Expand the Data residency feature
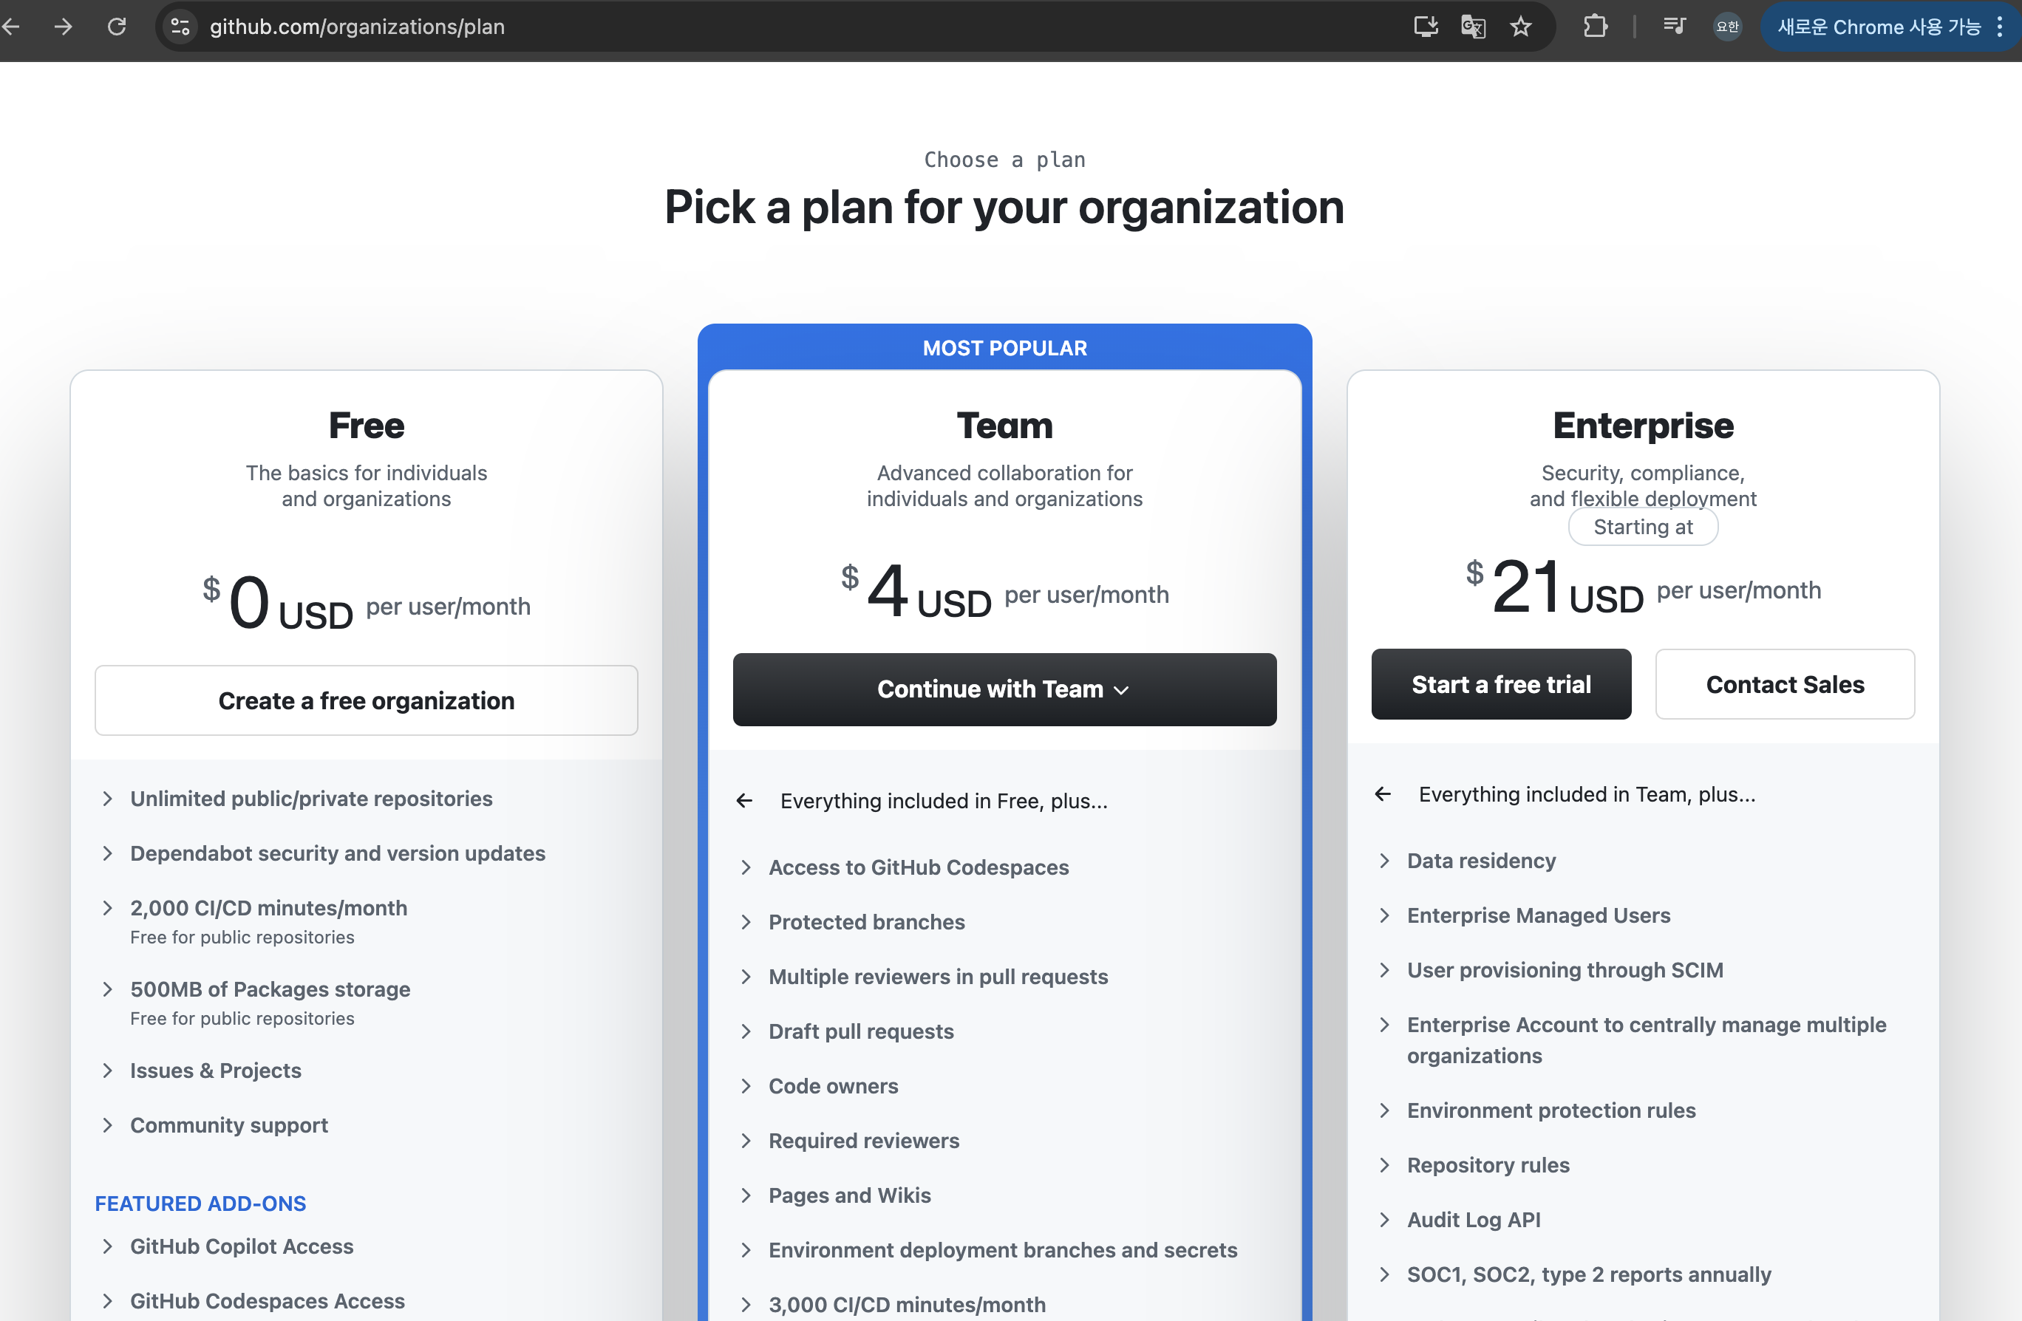Image resolution: width=2022 pixels, height=1321 pixels. click(x=1481, y=861)
